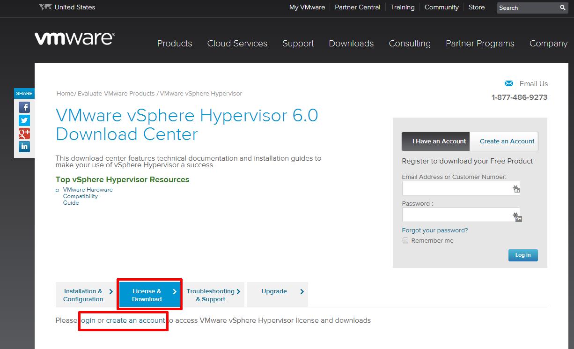Click the Top vSphere Hypervisor Resources heading
Screen dimensions: 574x349
pyautogui.click(x=123, y=180)
